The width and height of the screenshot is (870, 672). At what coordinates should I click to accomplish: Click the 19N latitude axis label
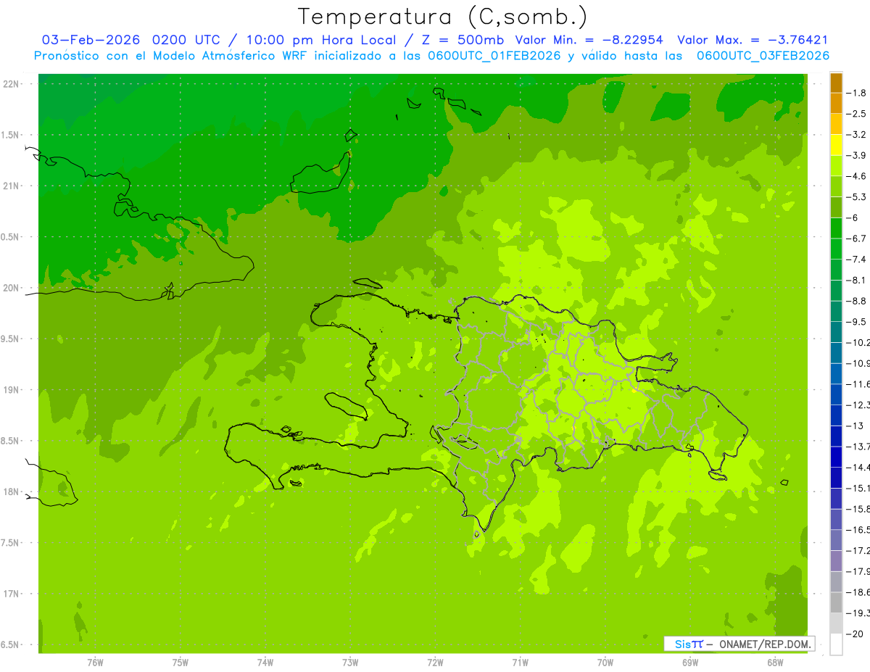tap(11, 390)
